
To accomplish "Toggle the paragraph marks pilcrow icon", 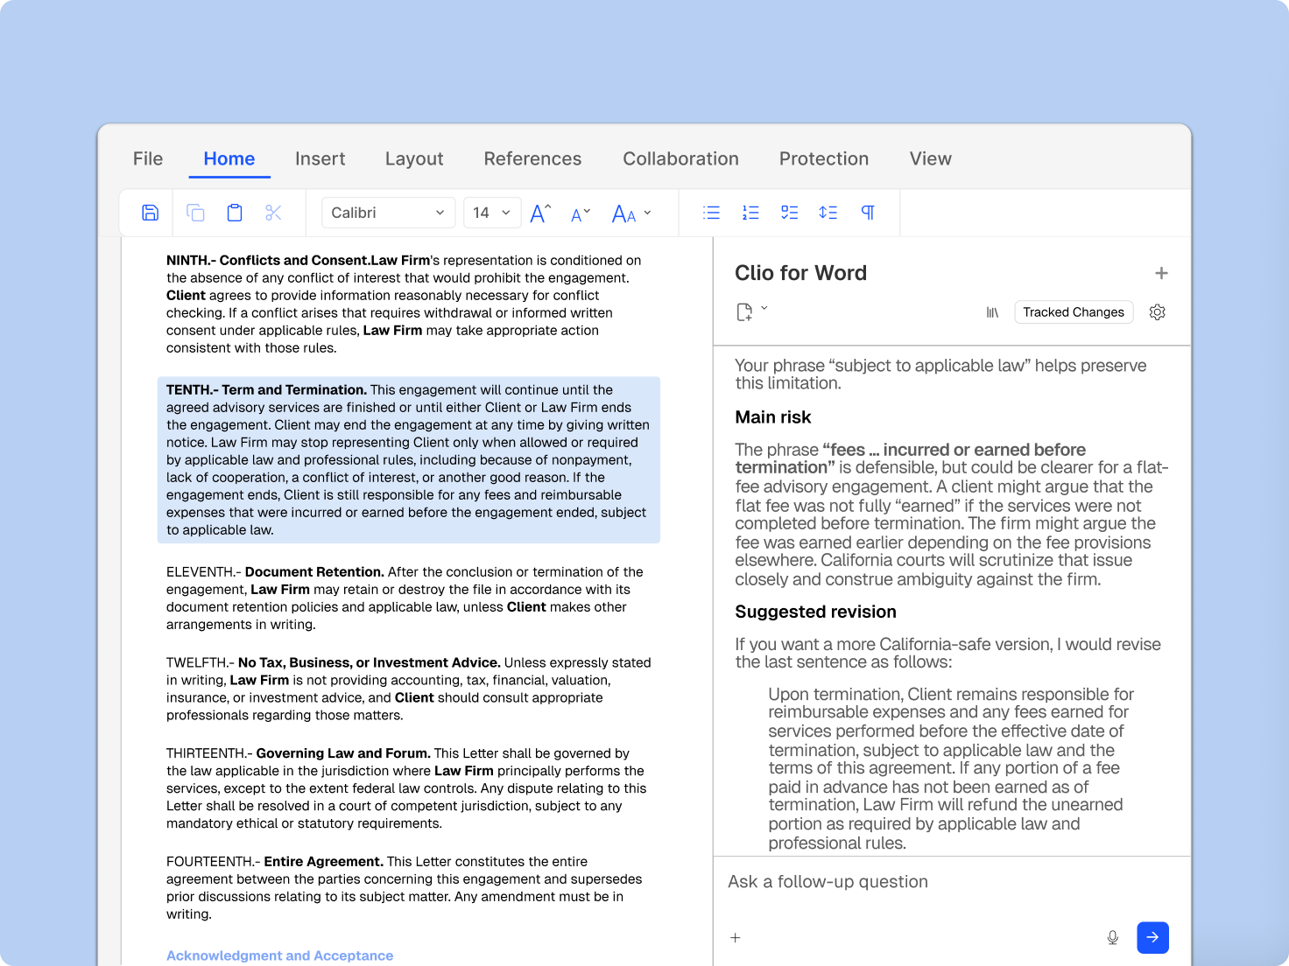I will (x=868, y=213).
